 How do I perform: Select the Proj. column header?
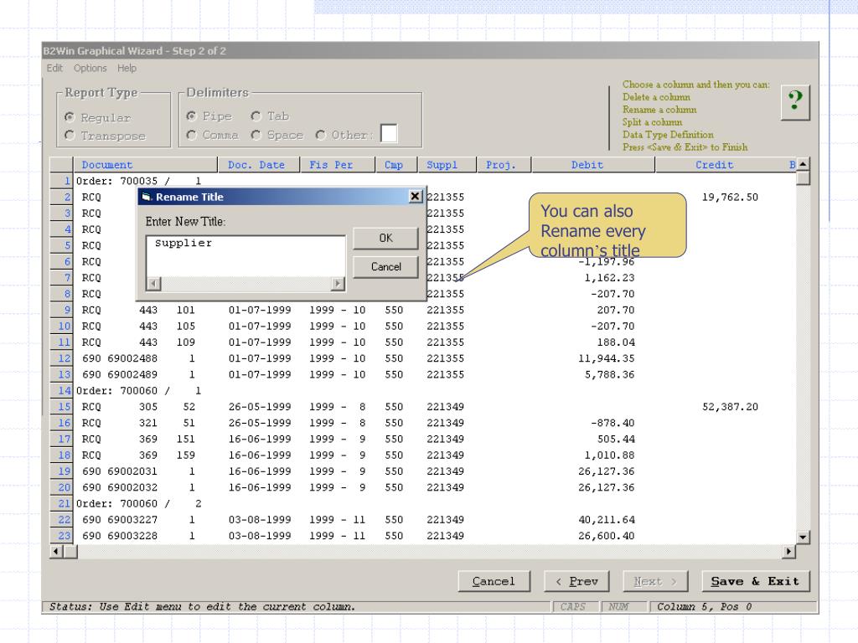point(504,165)
